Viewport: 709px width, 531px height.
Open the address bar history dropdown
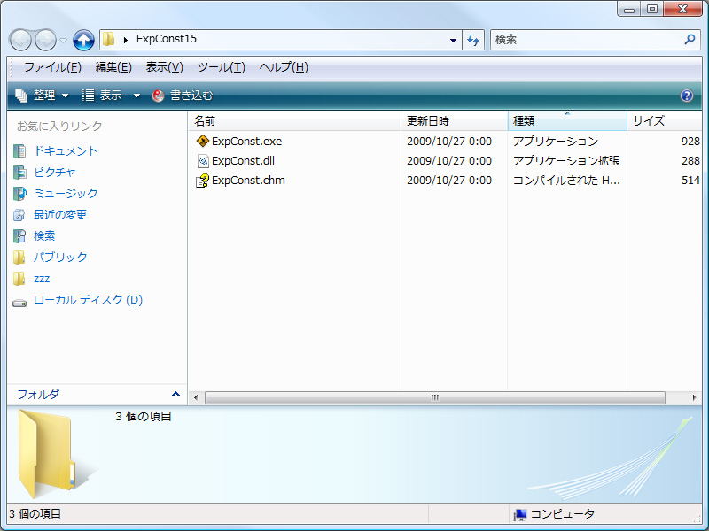click(x=453, y=40)
